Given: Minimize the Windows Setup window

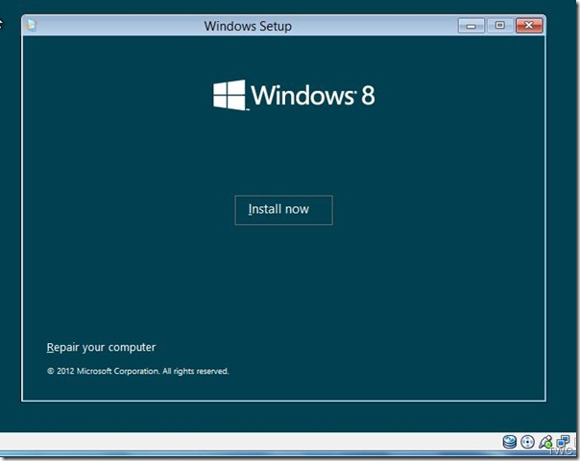Looking at the screenshot, I should [471, 26].
